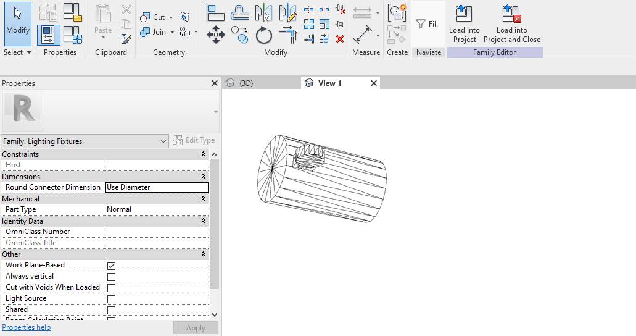This screenshot has height=336, width=636.
Task: Click Load into Project and Close
Action: (x=512, y=23)
